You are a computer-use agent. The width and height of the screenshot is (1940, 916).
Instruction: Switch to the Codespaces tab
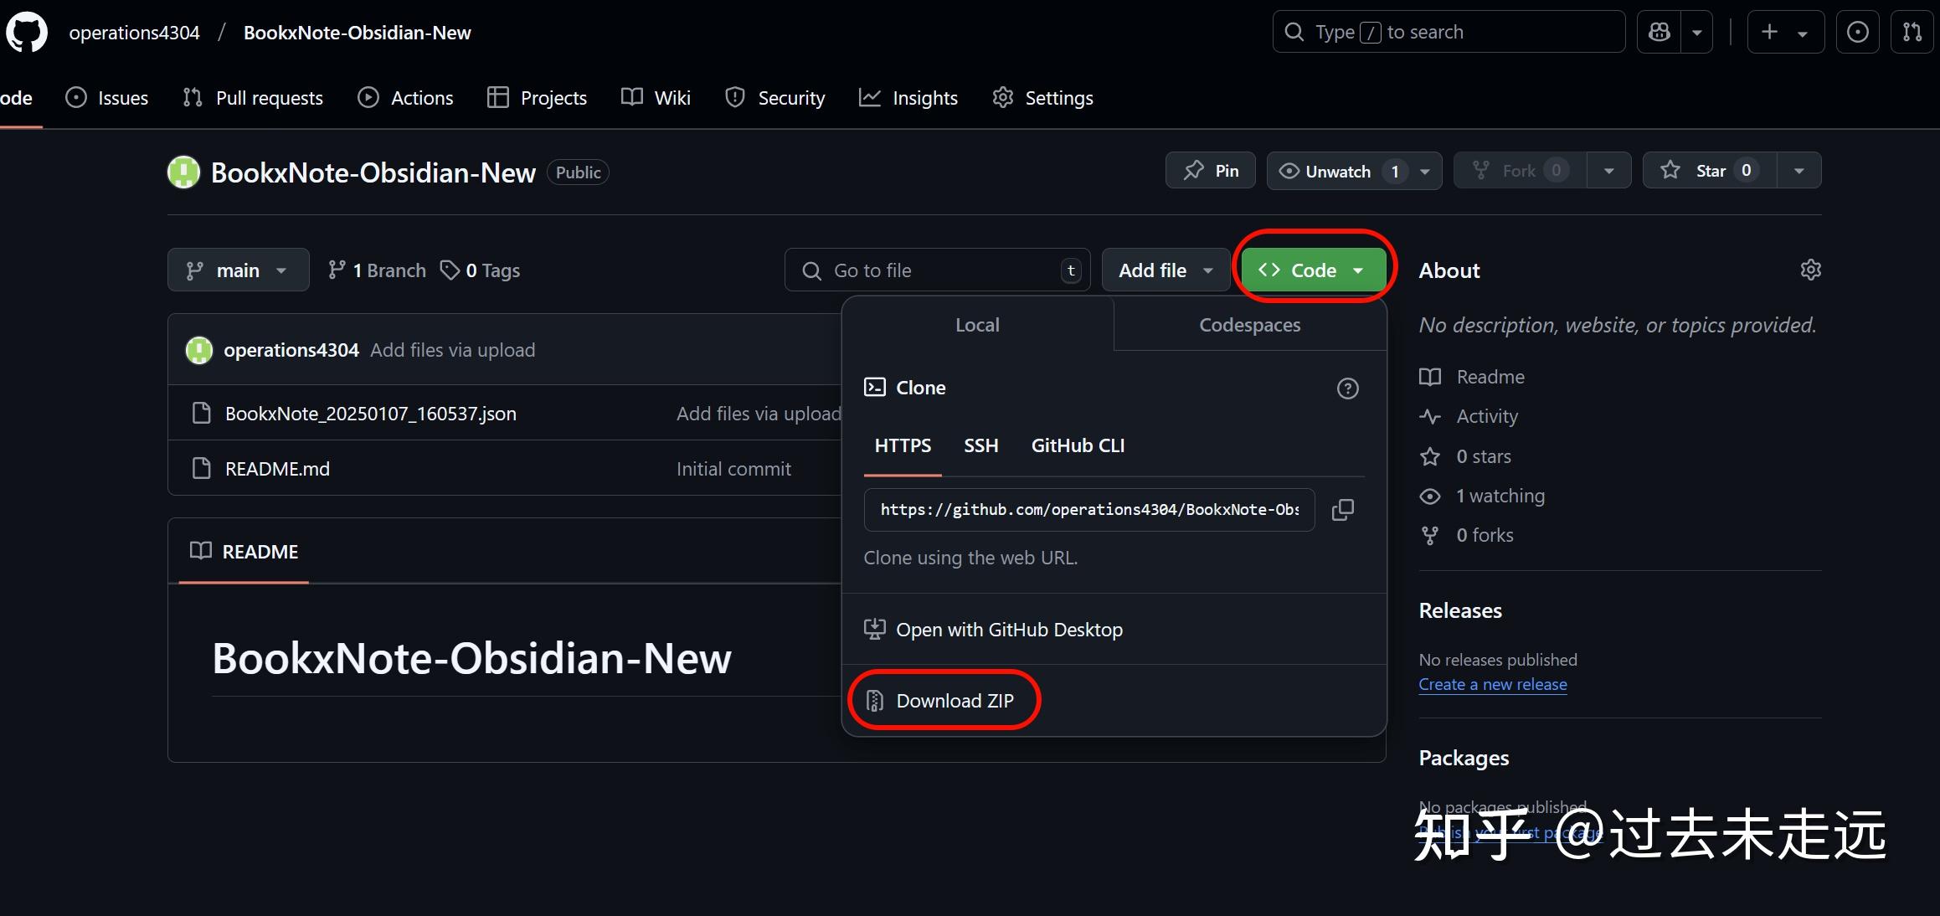pos(1249,325)
